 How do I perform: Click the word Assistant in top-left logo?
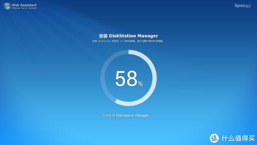tap(28, 5)
